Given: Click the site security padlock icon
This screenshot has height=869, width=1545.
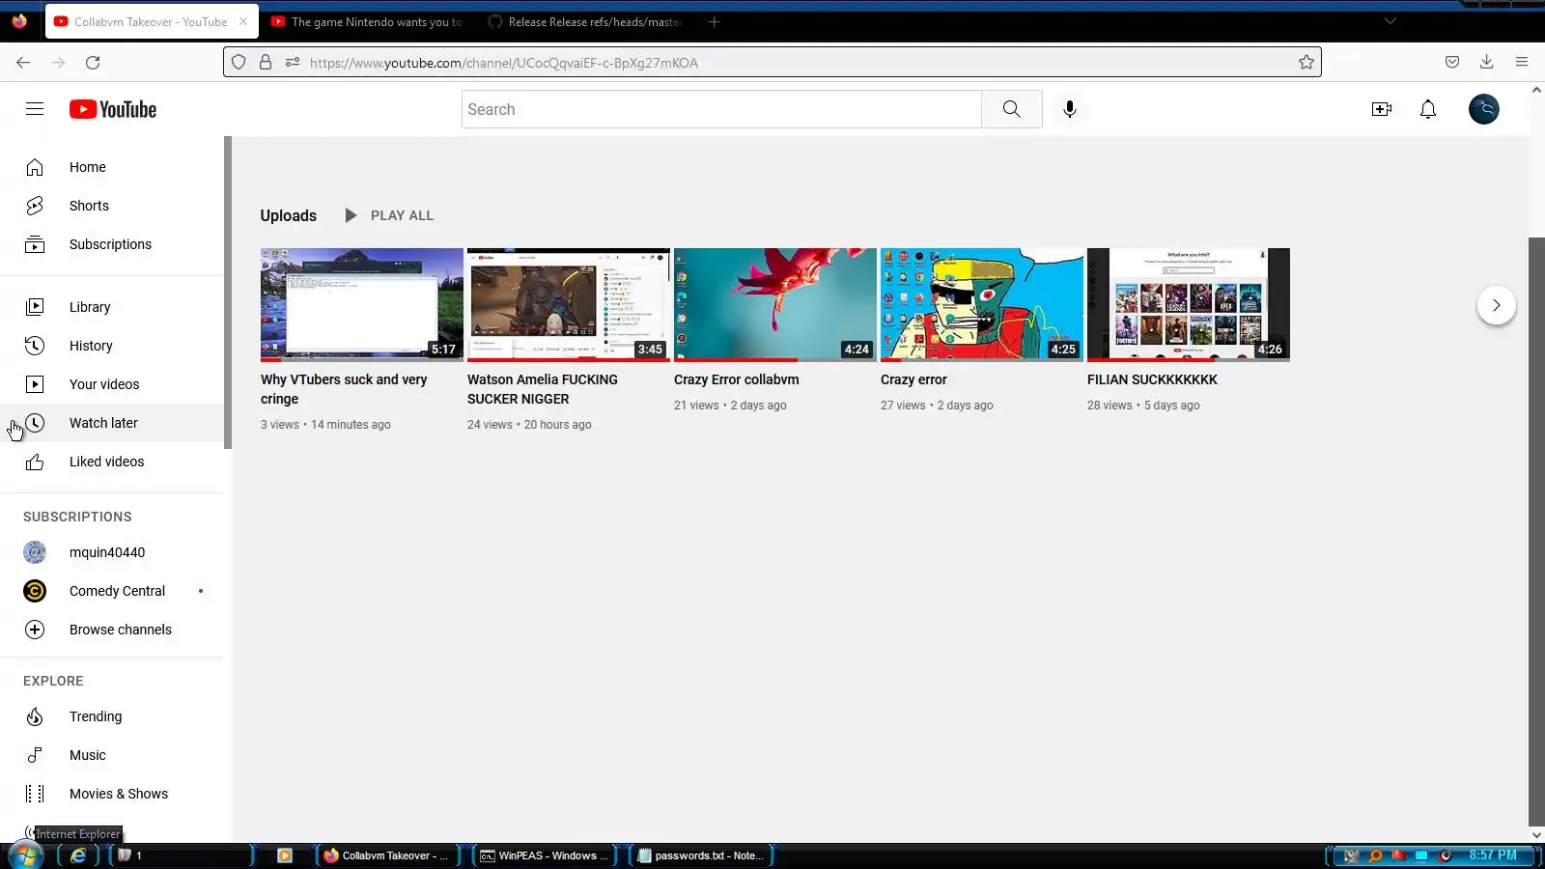Looking at the screenshot, I should coord(266,63).
